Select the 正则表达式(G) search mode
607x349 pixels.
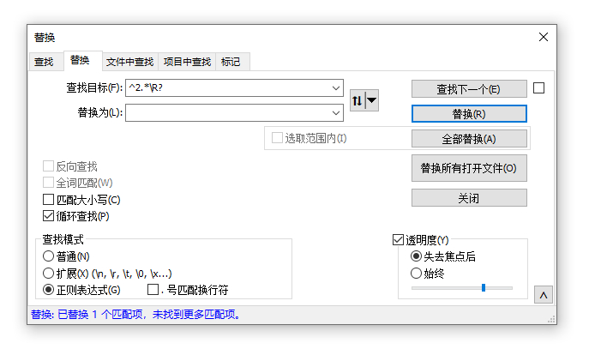tap(48, 290)
